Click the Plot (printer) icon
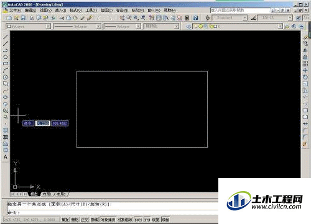 click(x=32, y=18)
